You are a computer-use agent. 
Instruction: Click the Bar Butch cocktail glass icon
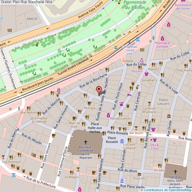pos(136,128)
